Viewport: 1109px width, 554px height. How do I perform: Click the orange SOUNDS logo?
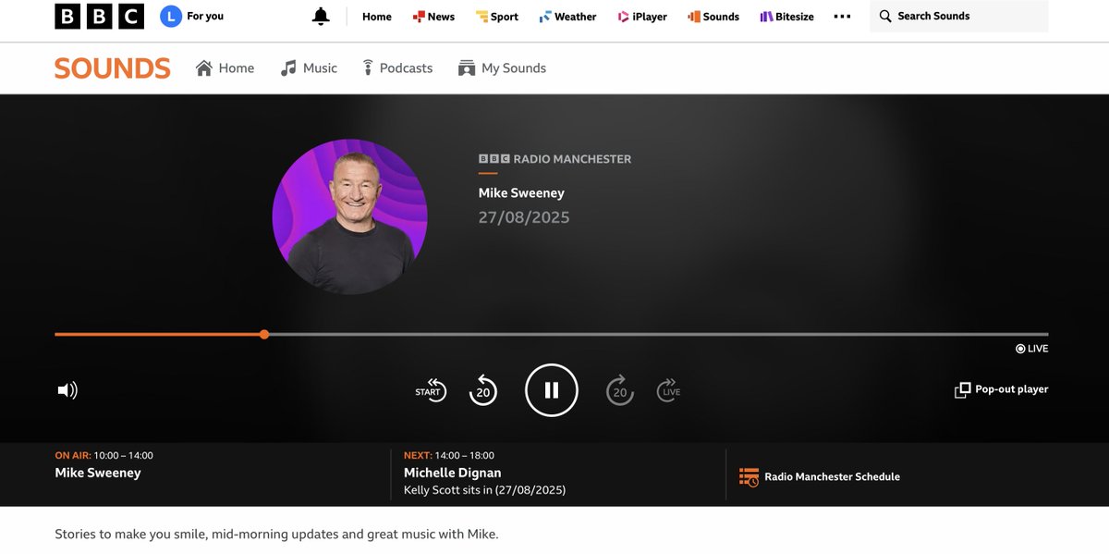113,68
